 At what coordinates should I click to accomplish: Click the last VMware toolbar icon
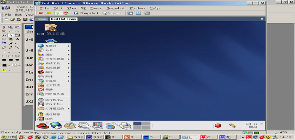click(147, 13)
